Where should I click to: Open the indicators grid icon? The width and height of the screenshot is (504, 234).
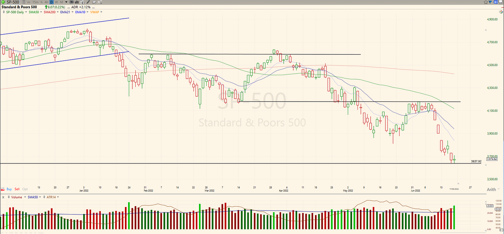(x=82, y=2)
